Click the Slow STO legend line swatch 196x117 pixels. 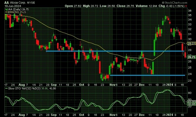tap(6, 89)
